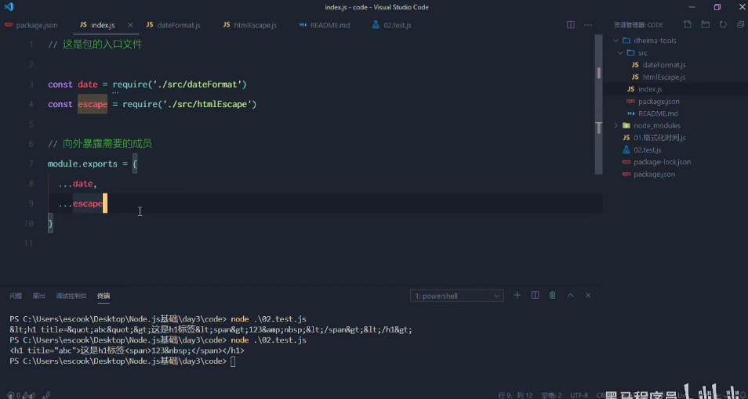Switch to the 问题 panel tab

pyautogui.click(x=16, y=297)
